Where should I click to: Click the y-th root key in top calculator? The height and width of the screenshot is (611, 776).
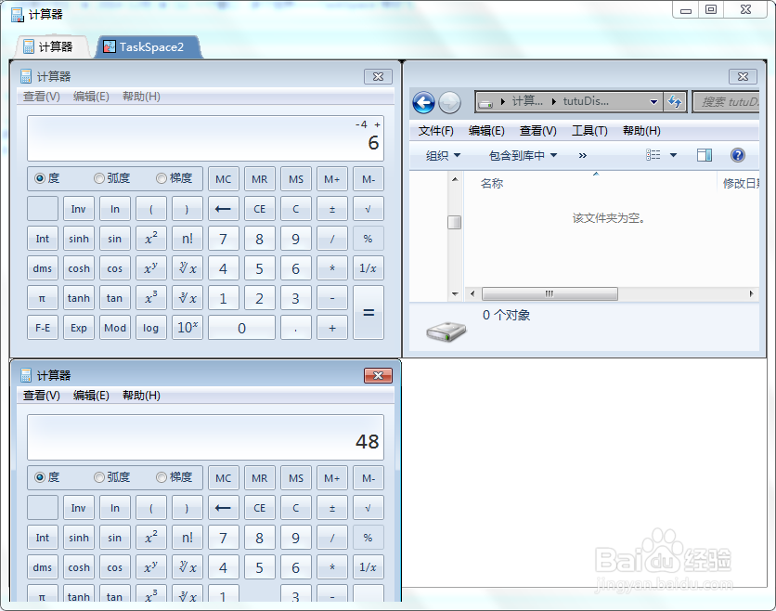188,268
